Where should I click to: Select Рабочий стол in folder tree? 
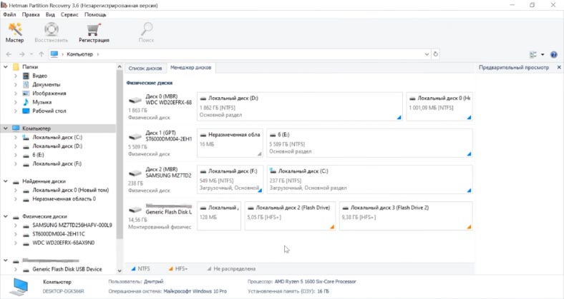pyautogui.click(x=49, y=111)
